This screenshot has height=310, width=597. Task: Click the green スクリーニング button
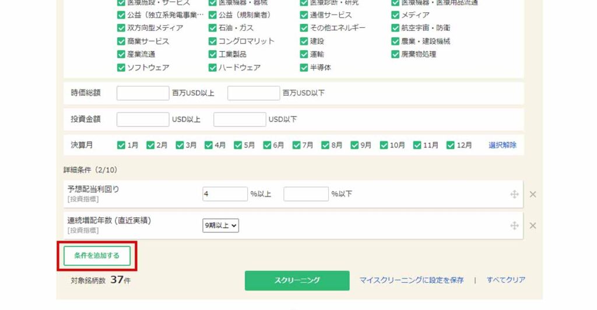pos(297,280)
